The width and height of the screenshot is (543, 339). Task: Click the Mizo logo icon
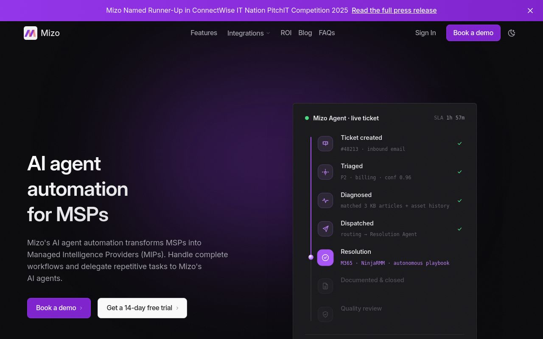click(x=31, y=33)
